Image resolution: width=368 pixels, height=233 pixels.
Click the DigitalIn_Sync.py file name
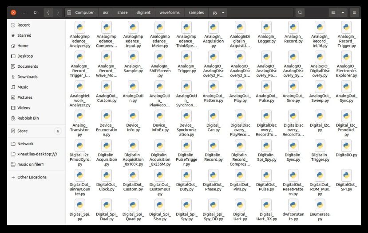(x=293, y=157)
